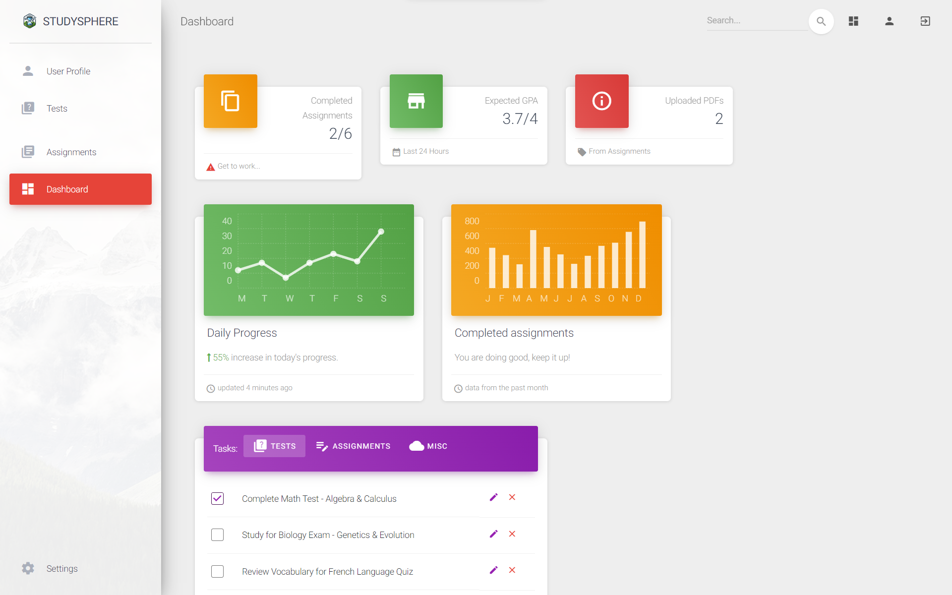This screenshot has height=595, width=952.
Task: Click the red Uploaded PDFs info icon
Action: point(601,101)
